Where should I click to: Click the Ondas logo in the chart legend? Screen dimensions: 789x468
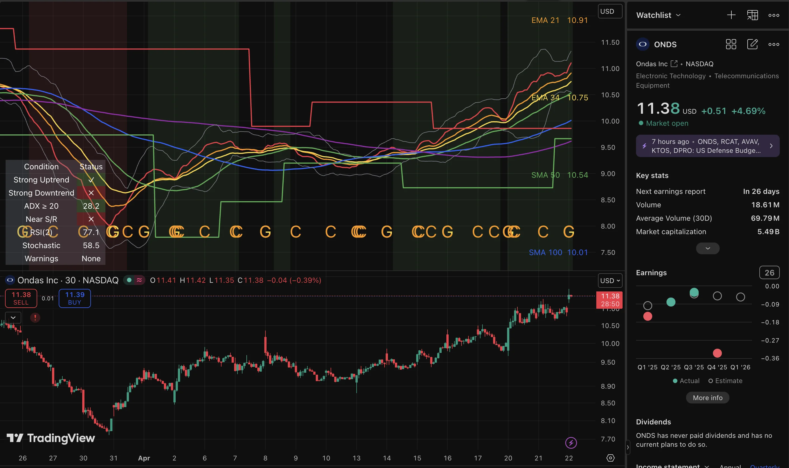tap(10, 280)
